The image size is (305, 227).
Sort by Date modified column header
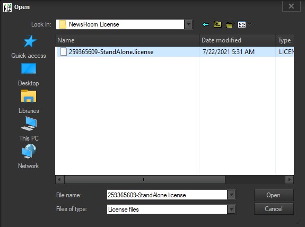point(238,40)
